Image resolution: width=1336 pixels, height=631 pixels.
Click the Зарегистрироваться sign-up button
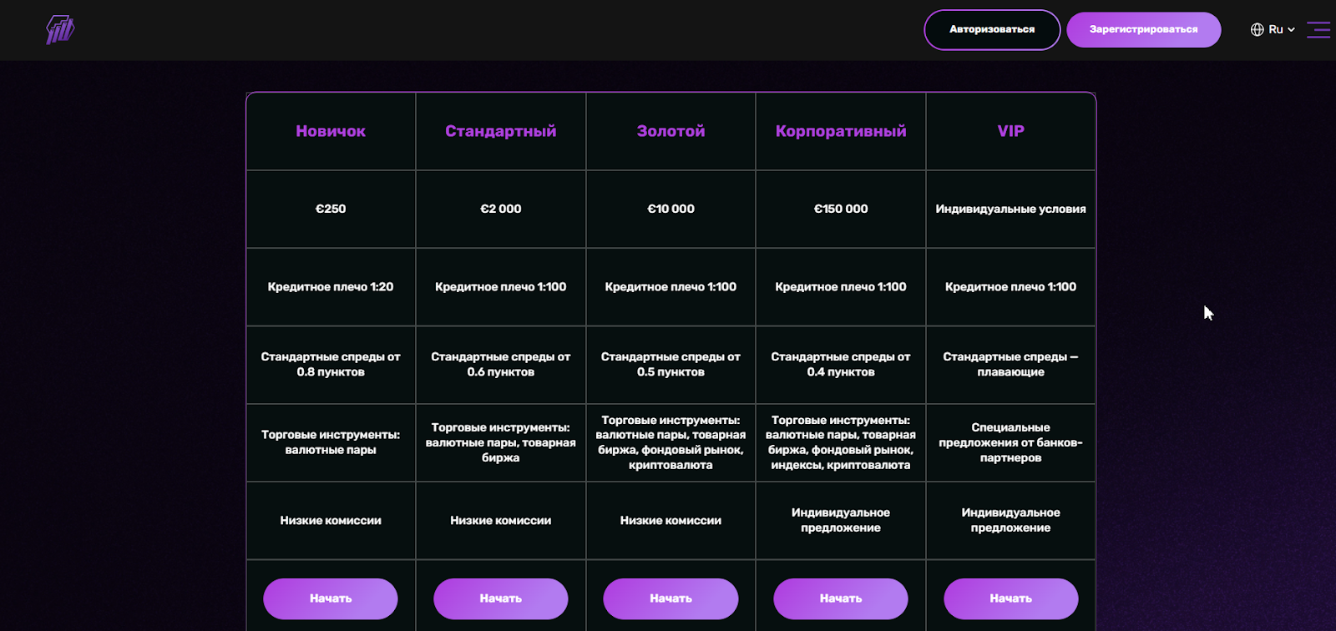tap(1143, 30)
